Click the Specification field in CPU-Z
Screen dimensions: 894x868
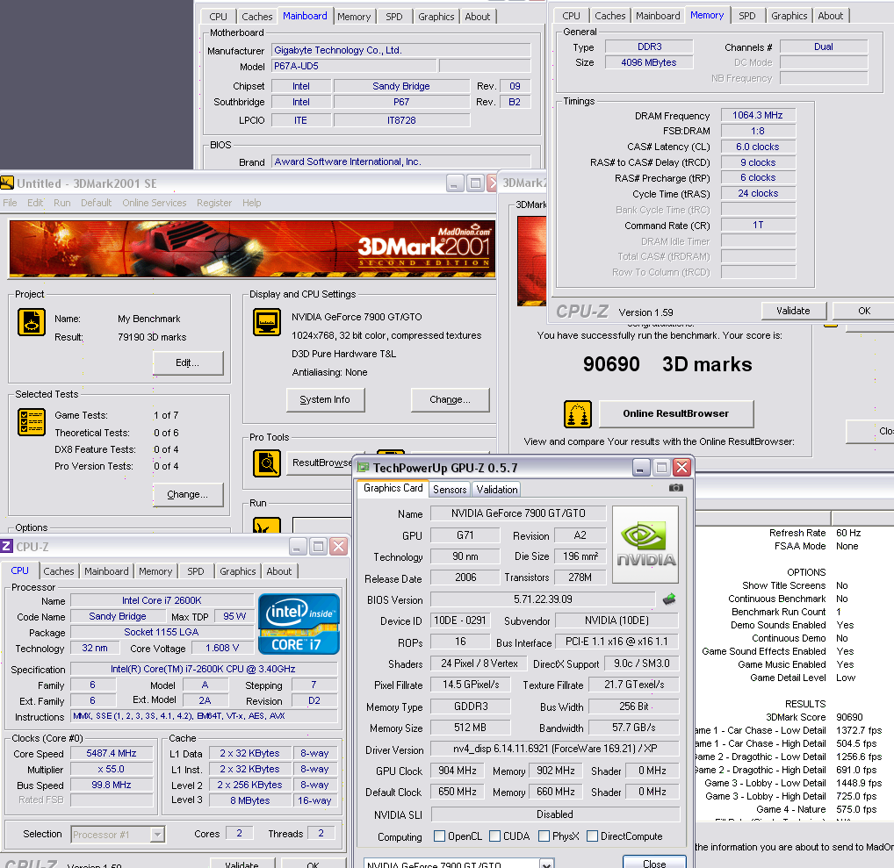click(x=203, y=669)
